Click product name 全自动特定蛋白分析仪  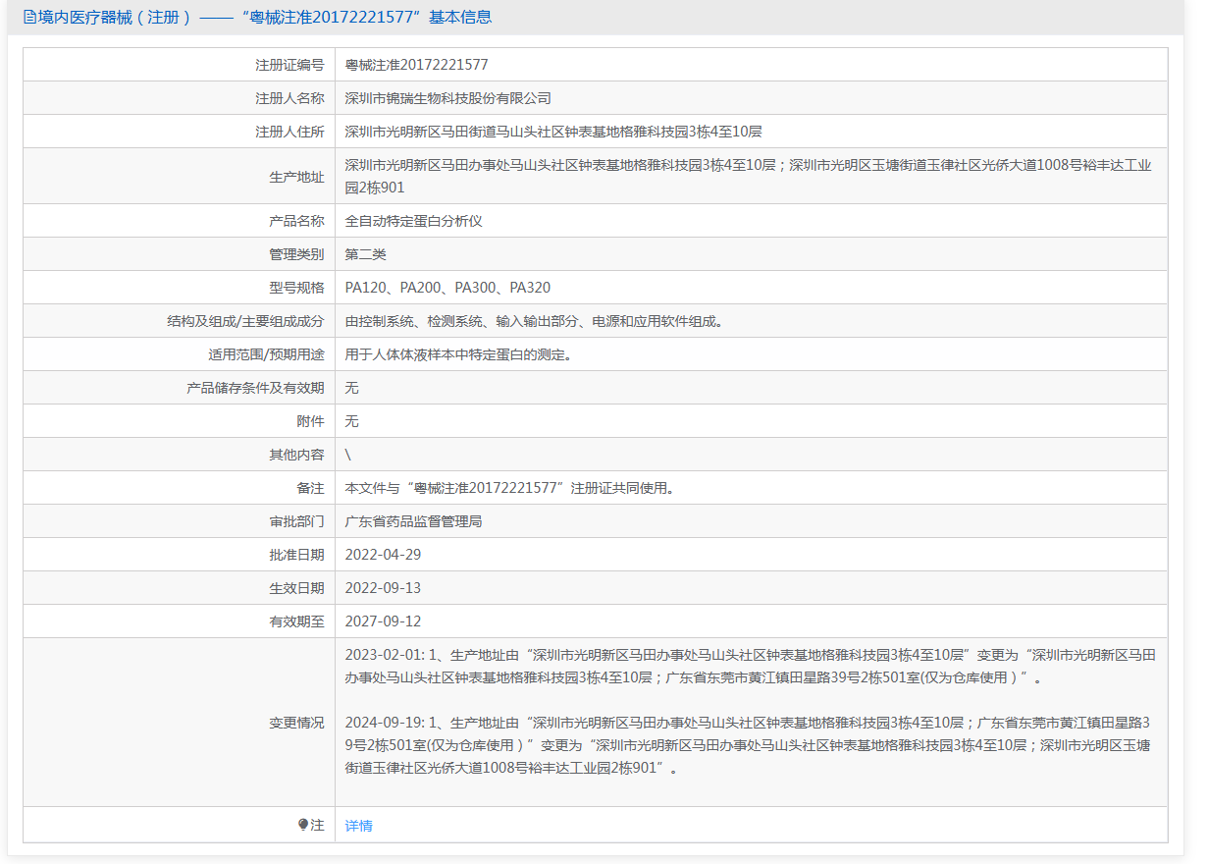point(414,221)
